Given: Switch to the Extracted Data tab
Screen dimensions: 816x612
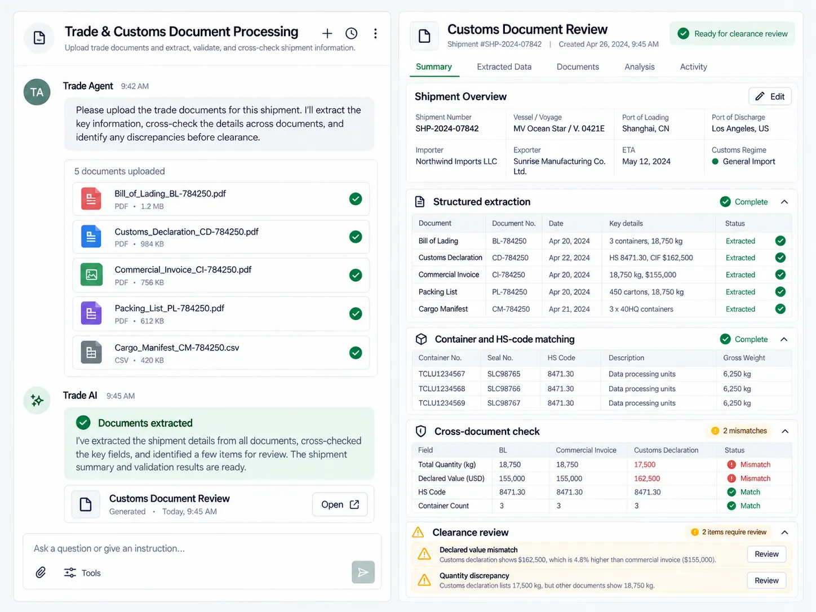Looking at the screenshot, I should pos(504,66).
